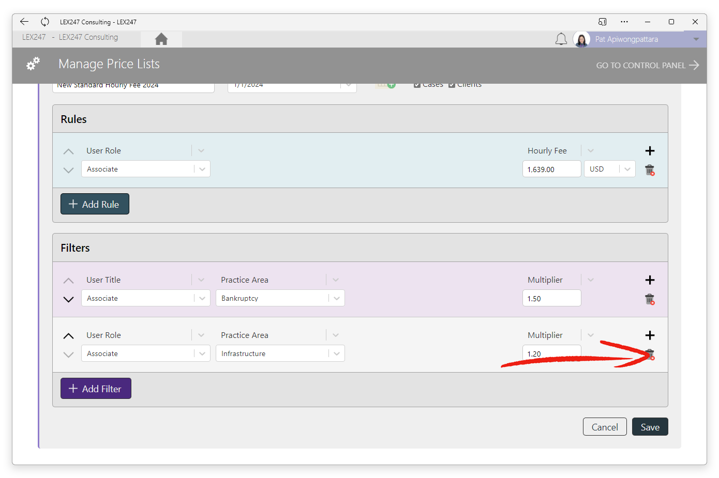The height and width of the screenshot is (478, 719).
Task: Toggle the Cases checkbox
Action: tap(417, 85)
